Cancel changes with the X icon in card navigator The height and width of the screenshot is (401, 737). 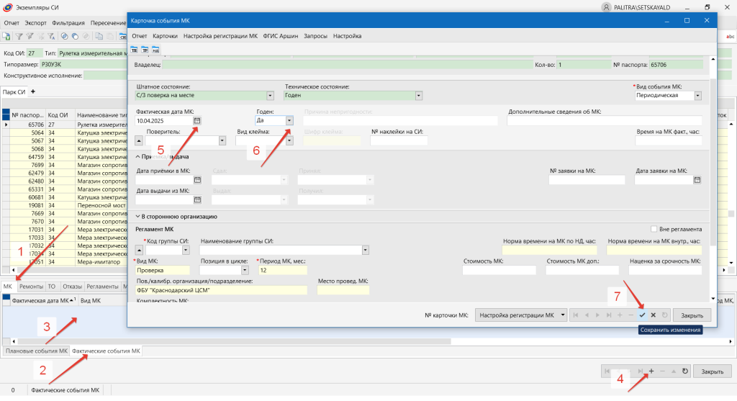[654, 315]
